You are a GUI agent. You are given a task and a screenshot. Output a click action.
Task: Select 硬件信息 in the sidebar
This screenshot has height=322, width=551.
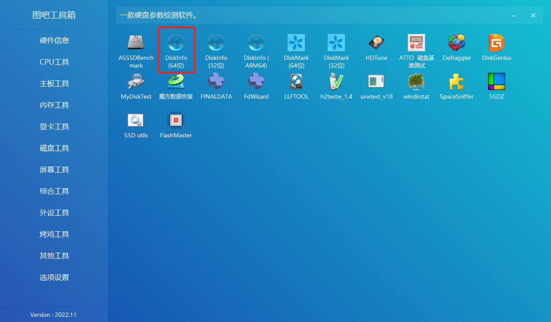click(54, 40)
